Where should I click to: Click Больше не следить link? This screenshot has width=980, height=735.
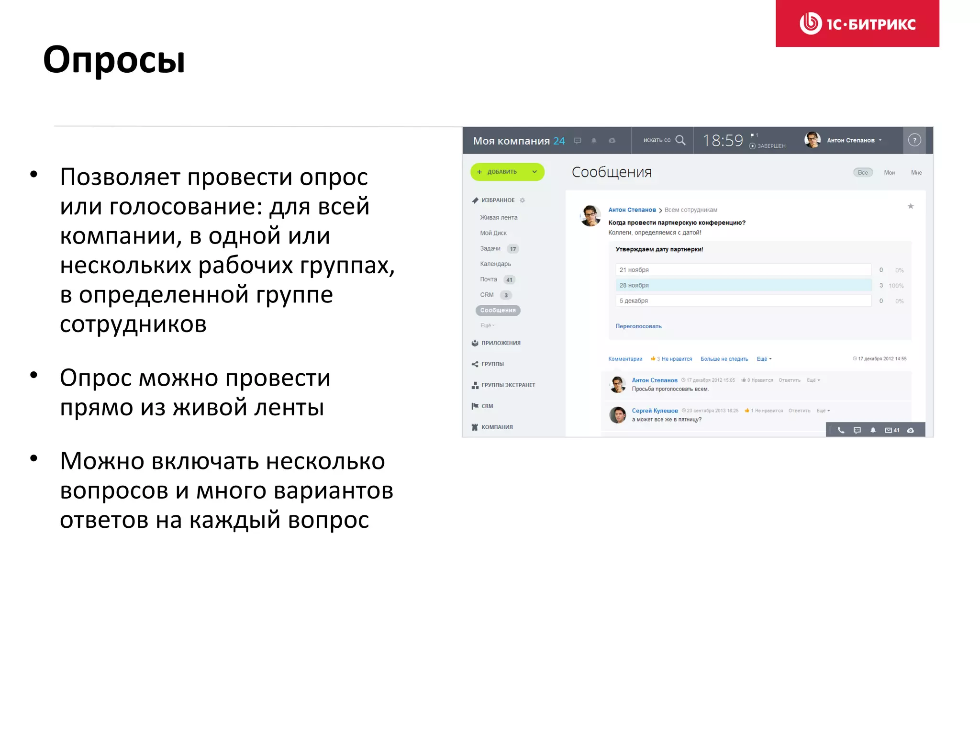click(724, 359)
